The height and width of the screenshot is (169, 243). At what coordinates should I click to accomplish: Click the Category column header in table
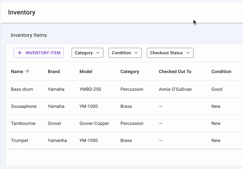[x=130, y=71]
